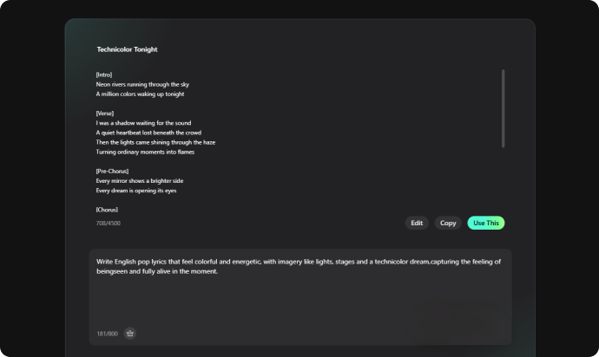Apply the lyrics with Use This
599x357 pixels.
coord(486,224)
